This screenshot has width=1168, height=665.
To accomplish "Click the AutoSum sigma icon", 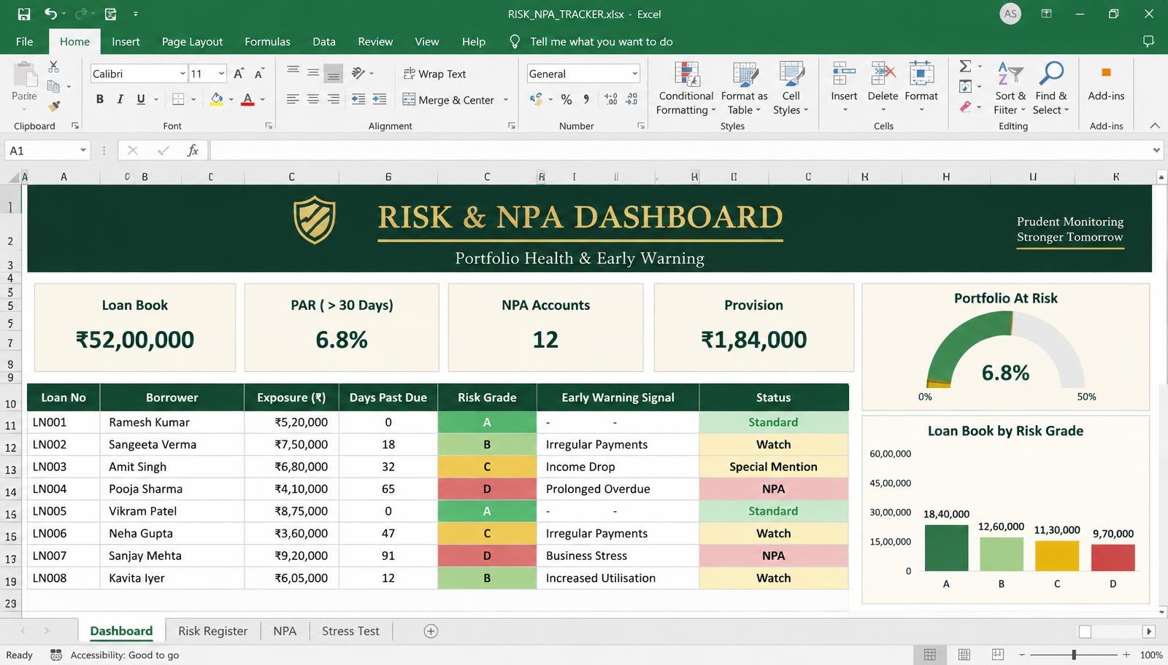I will coord(965,66).
